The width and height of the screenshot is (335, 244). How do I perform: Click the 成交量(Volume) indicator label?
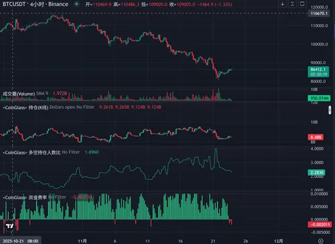click(19, 94)
